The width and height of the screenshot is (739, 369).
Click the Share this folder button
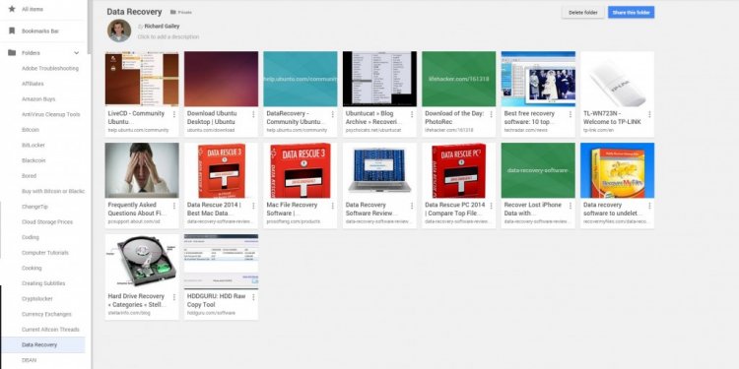tap(631, 12)
